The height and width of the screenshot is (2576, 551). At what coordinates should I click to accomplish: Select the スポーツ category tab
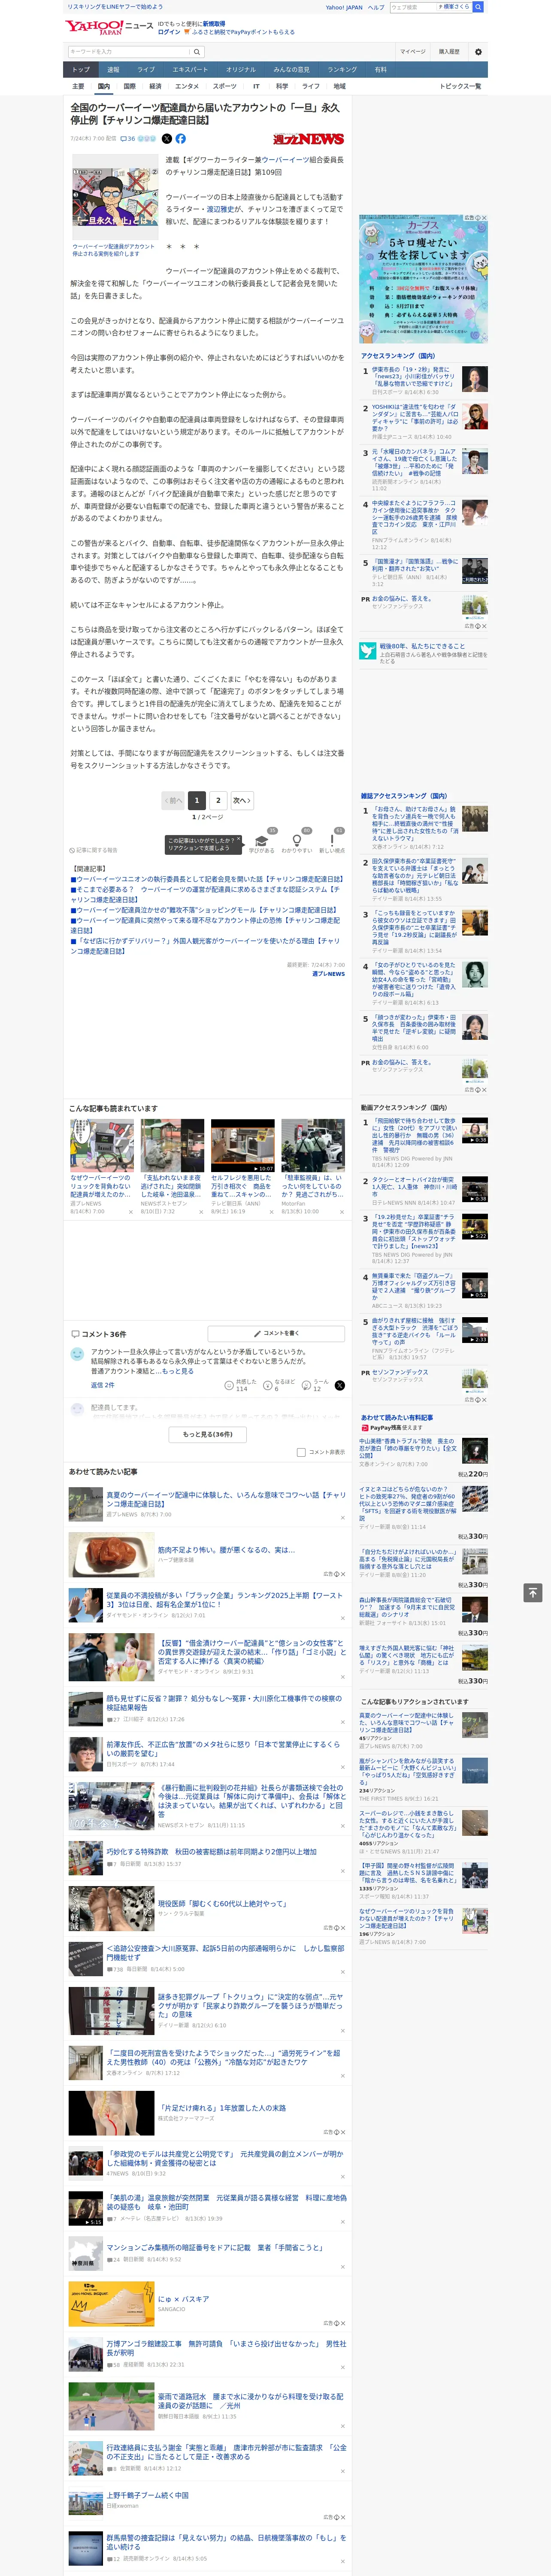[x=225, y=86]
